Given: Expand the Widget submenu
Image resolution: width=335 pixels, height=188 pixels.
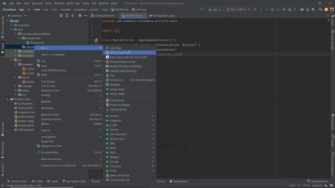Looking at the screenshot, I should coord(130,157).
